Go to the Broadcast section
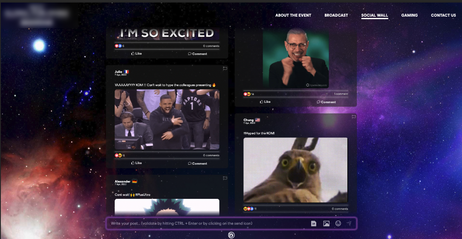The image size is (462, 239). 336,15
